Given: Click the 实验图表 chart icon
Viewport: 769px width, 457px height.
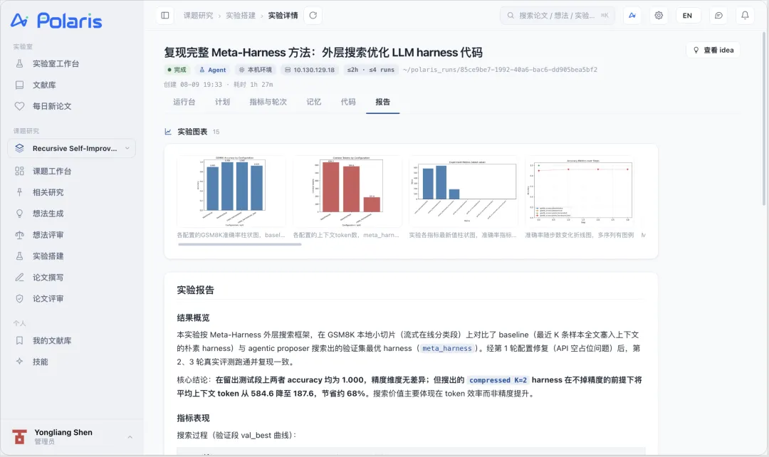Looking at the screenshot, I should pos(168,132).
